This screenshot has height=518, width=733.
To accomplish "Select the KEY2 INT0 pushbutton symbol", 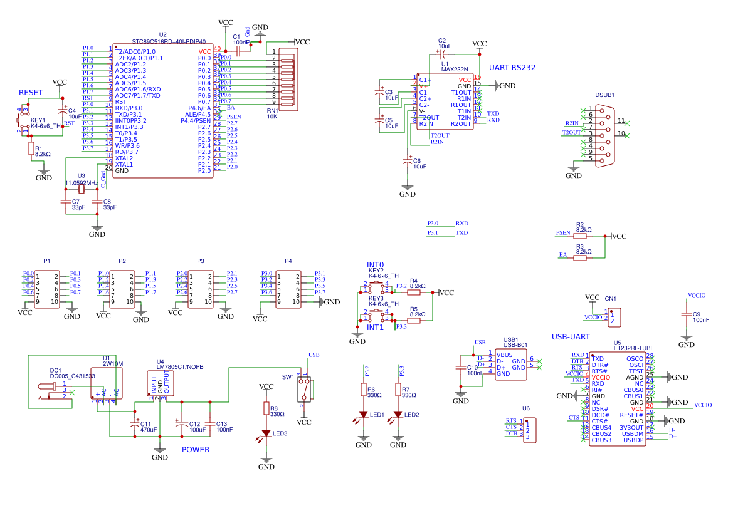I will coord(376,287).
